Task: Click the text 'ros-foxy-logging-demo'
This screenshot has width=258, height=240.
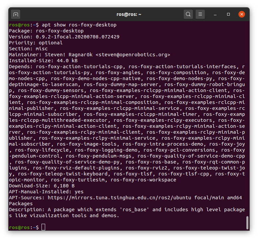Action: pos(106,150)
